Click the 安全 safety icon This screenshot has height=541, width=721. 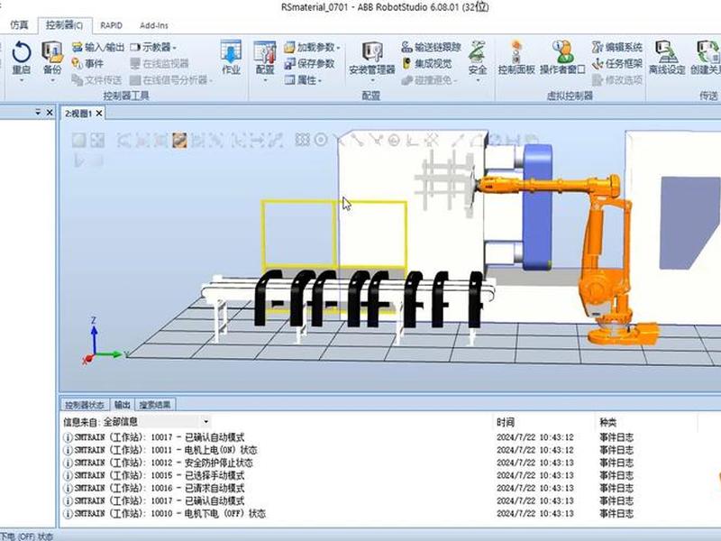pyautogui.click(x=478, y=58)
